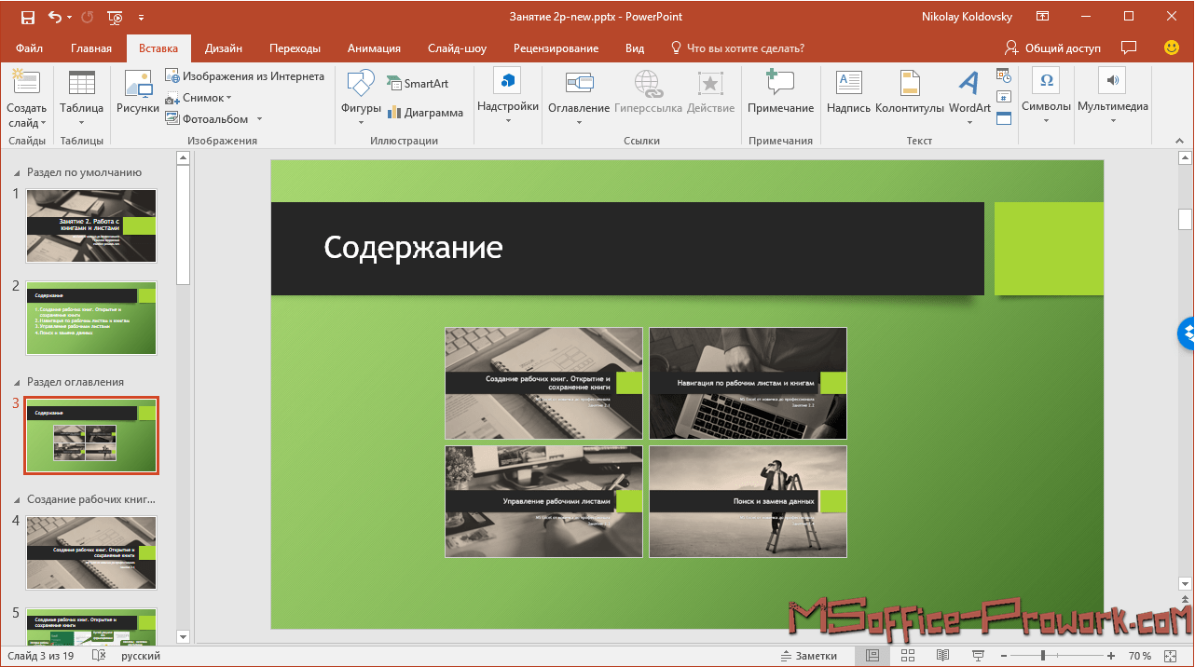This screenshot has width=1195, height=667.
Task: Collapse the ribbon with the arrow
Action: (x=1180, y=141)
